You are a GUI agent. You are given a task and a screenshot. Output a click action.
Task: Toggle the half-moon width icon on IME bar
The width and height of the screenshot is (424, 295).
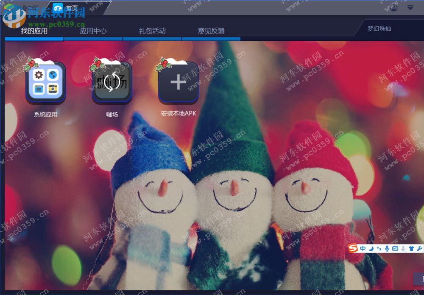[x=371, y=248]
